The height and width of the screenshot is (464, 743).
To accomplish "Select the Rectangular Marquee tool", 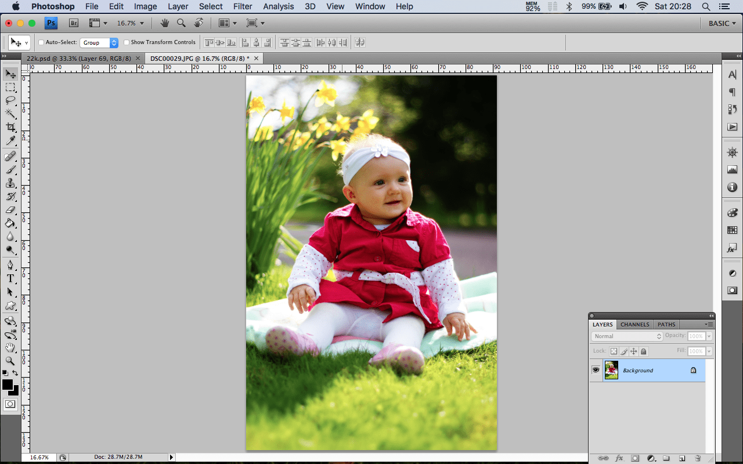I will pyautogui.click(x=10, y=87).
